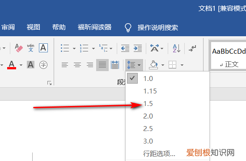Toggle show/hide paragraph marks
246x161 pixels.
[x=192, y=48]
